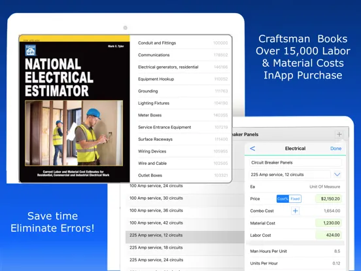This screenshot has height=271, width=361.
Task: Tap the 104190 code beside Lighting Fixtures
Action: click(x=221, y=103)
